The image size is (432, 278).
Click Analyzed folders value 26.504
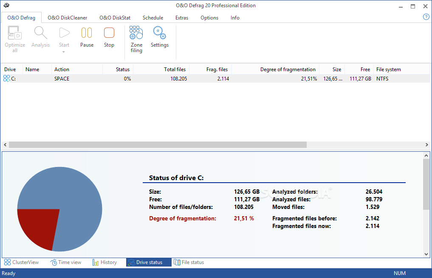(x=374, y=192)
